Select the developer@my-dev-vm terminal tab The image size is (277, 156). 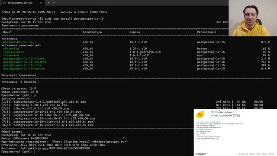23,3
